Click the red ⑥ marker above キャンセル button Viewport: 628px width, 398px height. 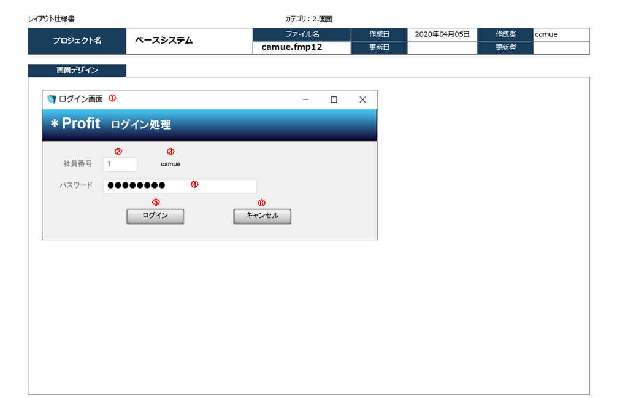[262, 202]
